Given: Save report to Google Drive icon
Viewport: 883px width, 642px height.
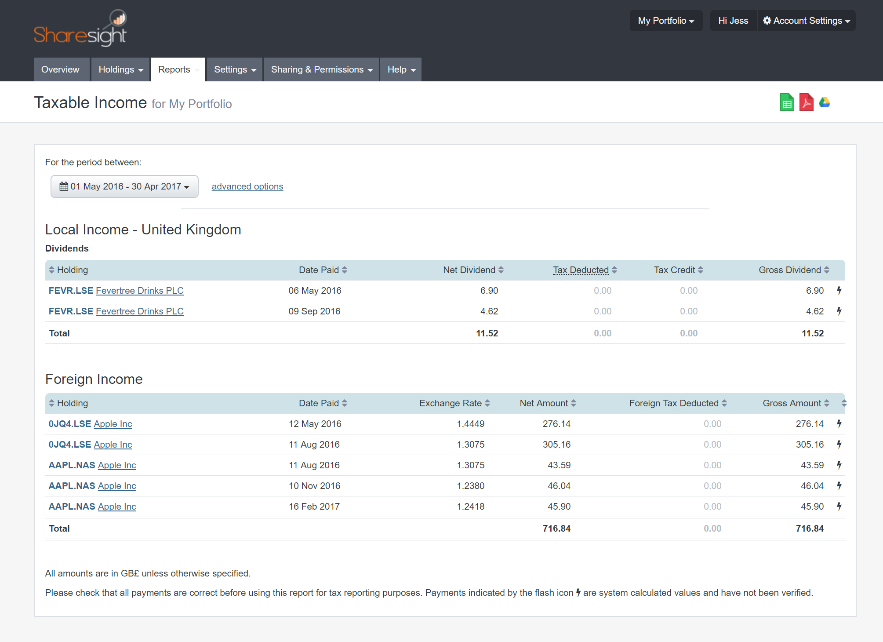Looking at the screenshot, I should [825, 102].
